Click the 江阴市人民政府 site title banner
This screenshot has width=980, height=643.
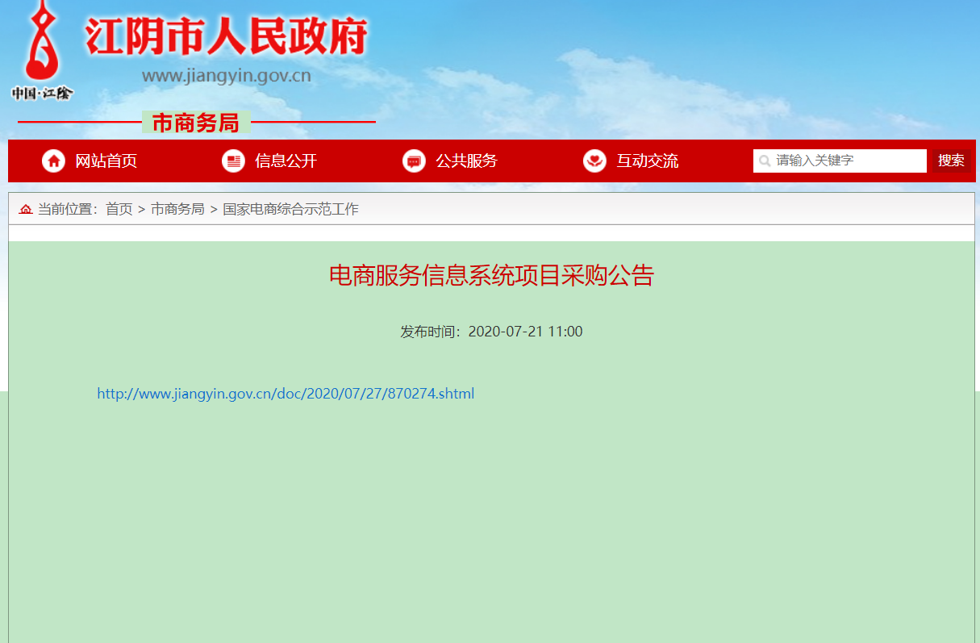tap(227, 37)
